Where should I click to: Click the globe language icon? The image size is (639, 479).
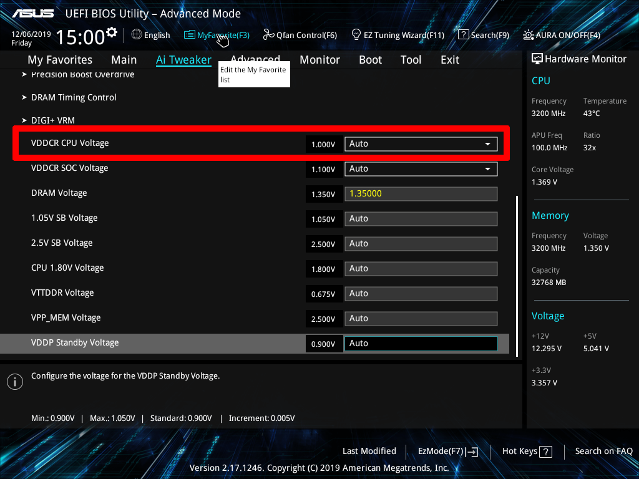pyautogui.click(x=137, y=35)
